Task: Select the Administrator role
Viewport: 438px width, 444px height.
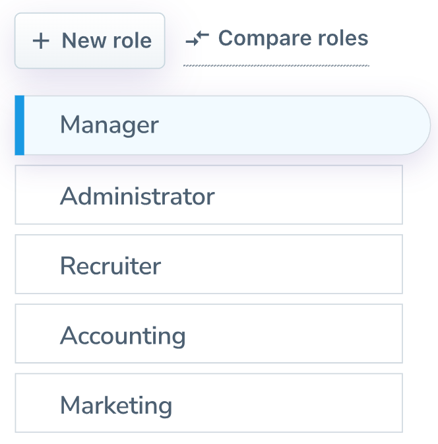Action: pyautogui.click(x=208, y=195)
